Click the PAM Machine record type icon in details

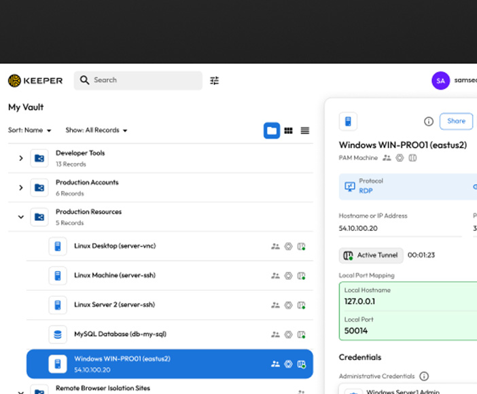click(x=348, y=122)
